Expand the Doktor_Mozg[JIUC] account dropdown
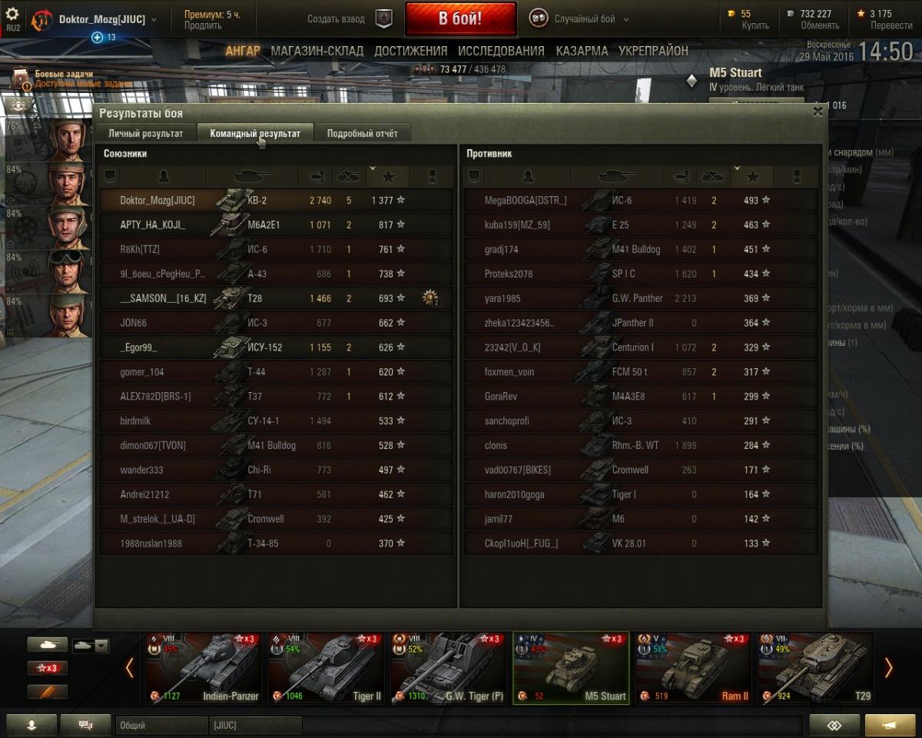 pyautogui.click(x=154, y=20)
